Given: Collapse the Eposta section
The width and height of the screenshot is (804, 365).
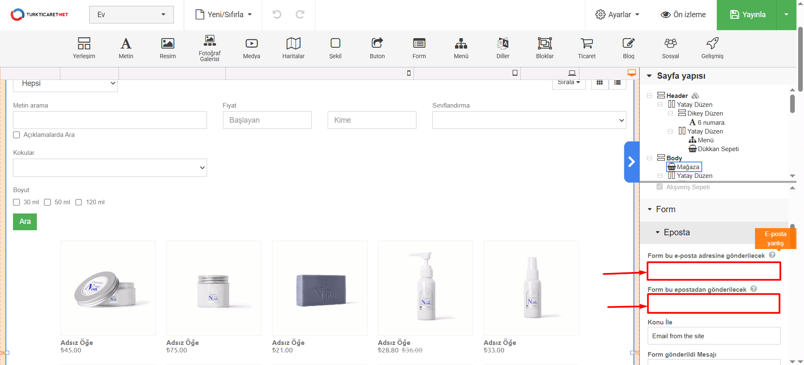Looking at the screenshot, I should 658,232.
